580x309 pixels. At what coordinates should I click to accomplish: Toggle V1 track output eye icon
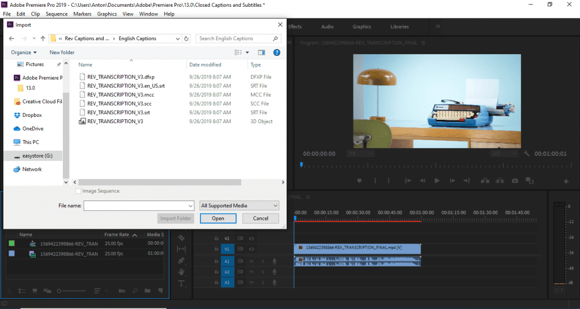(251, 249)
